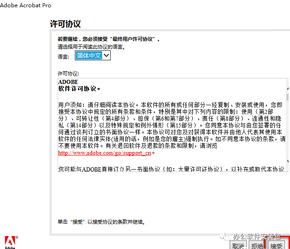Screen dimensions: 290x249
Task: Click the license text scrollbar down arrow
Action: 288,161
